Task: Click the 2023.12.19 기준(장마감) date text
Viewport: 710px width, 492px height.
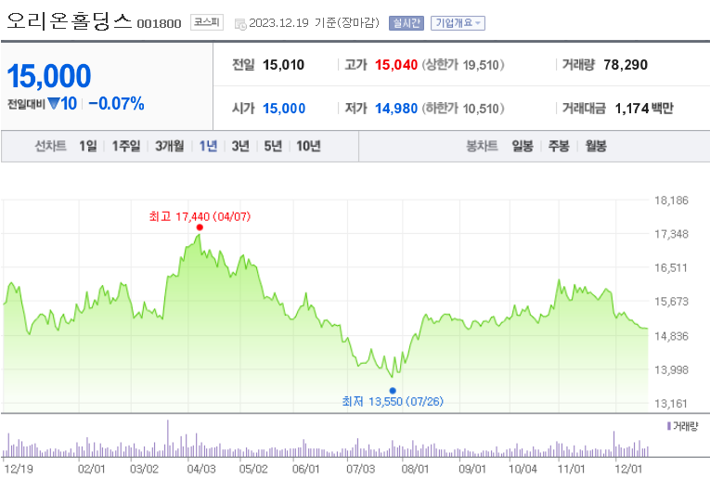Action: 315,22
